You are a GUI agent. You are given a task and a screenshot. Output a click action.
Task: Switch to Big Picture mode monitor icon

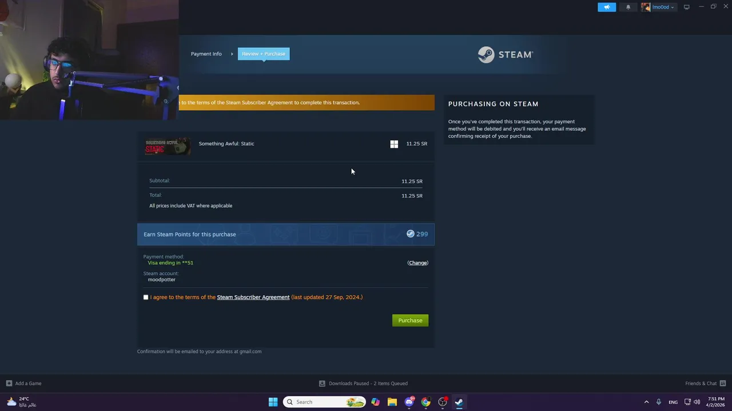pos(686,7)
